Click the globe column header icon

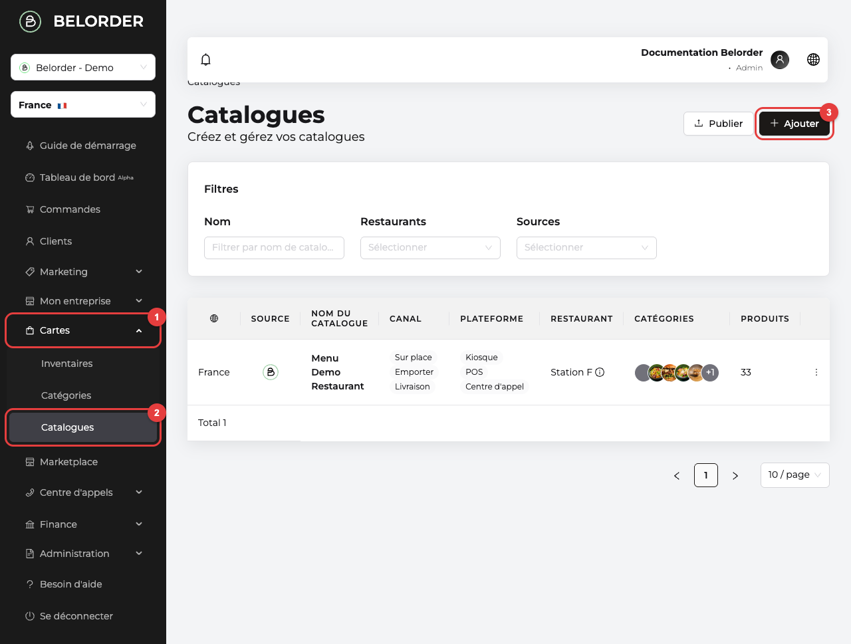[x=214, y=318]
